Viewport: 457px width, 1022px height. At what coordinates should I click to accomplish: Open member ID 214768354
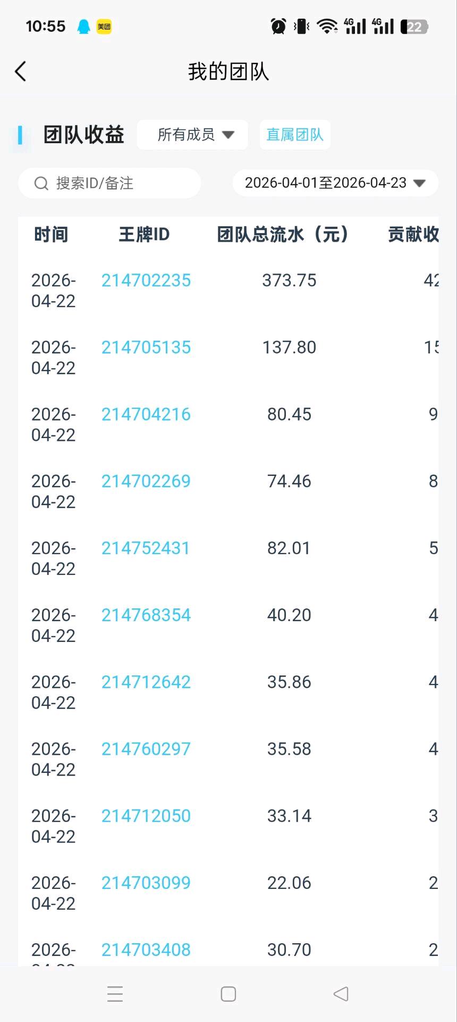146,615
